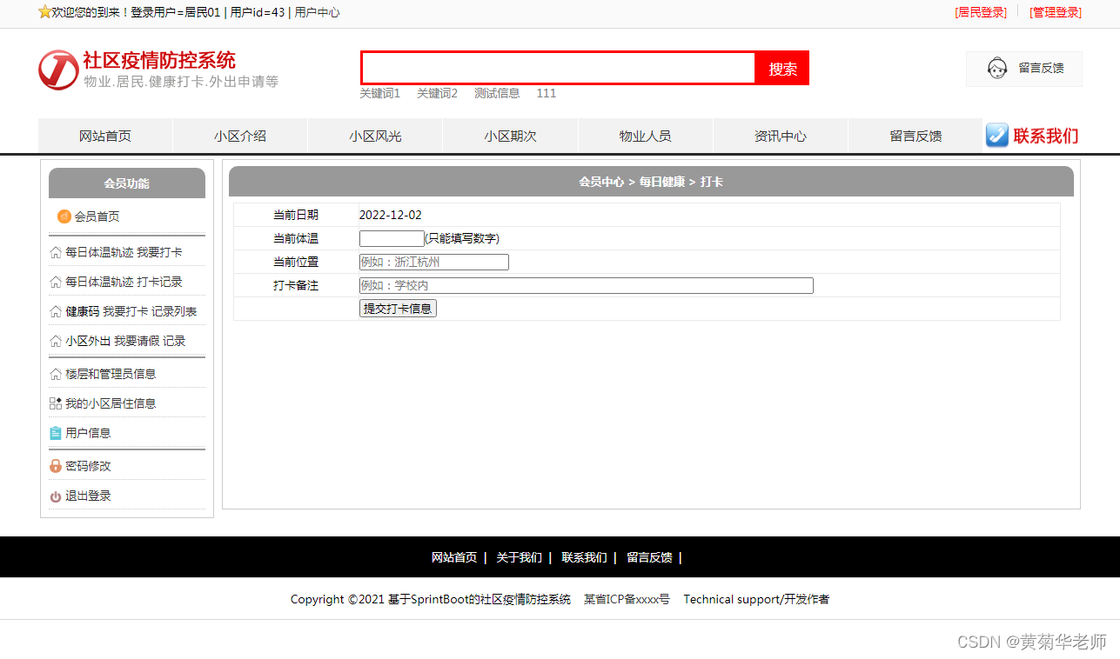Click the grid icon beside 我的小区居住信息

pos(56,403)
